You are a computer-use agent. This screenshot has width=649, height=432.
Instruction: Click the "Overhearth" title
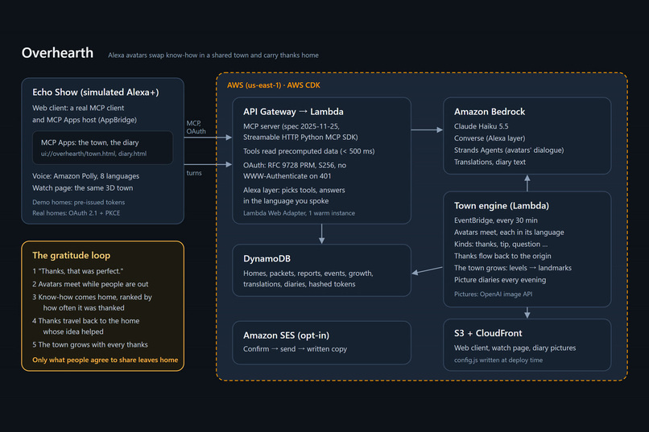pyautogui.click(x=57, y=53)
